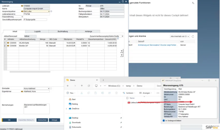
Task: Refresh the Meldungen und Alarme widget
Action: 193,36
